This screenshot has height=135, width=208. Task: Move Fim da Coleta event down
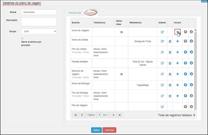click(191, 52)
